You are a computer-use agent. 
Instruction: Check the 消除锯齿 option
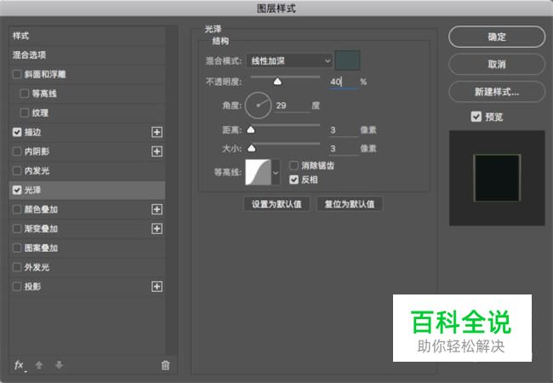(294, 165)
